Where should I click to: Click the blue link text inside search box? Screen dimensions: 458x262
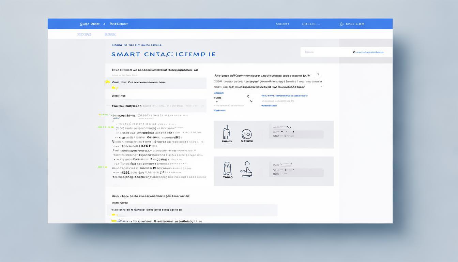[x=369, y=52]
